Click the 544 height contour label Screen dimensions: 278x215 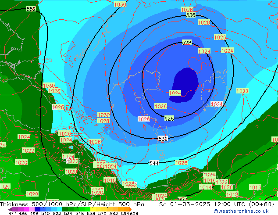tap(154, 163)
